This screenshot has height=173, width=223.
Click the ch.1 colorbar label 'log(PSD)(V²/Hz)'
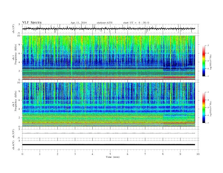click(211, 62)
